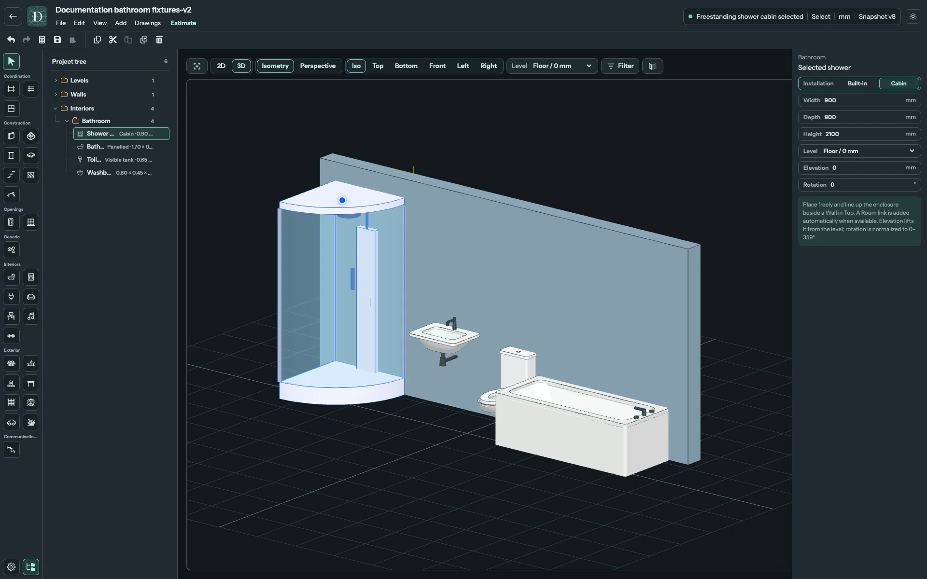Pick the dumbbell fitness tool

click(x=11, y=336)
